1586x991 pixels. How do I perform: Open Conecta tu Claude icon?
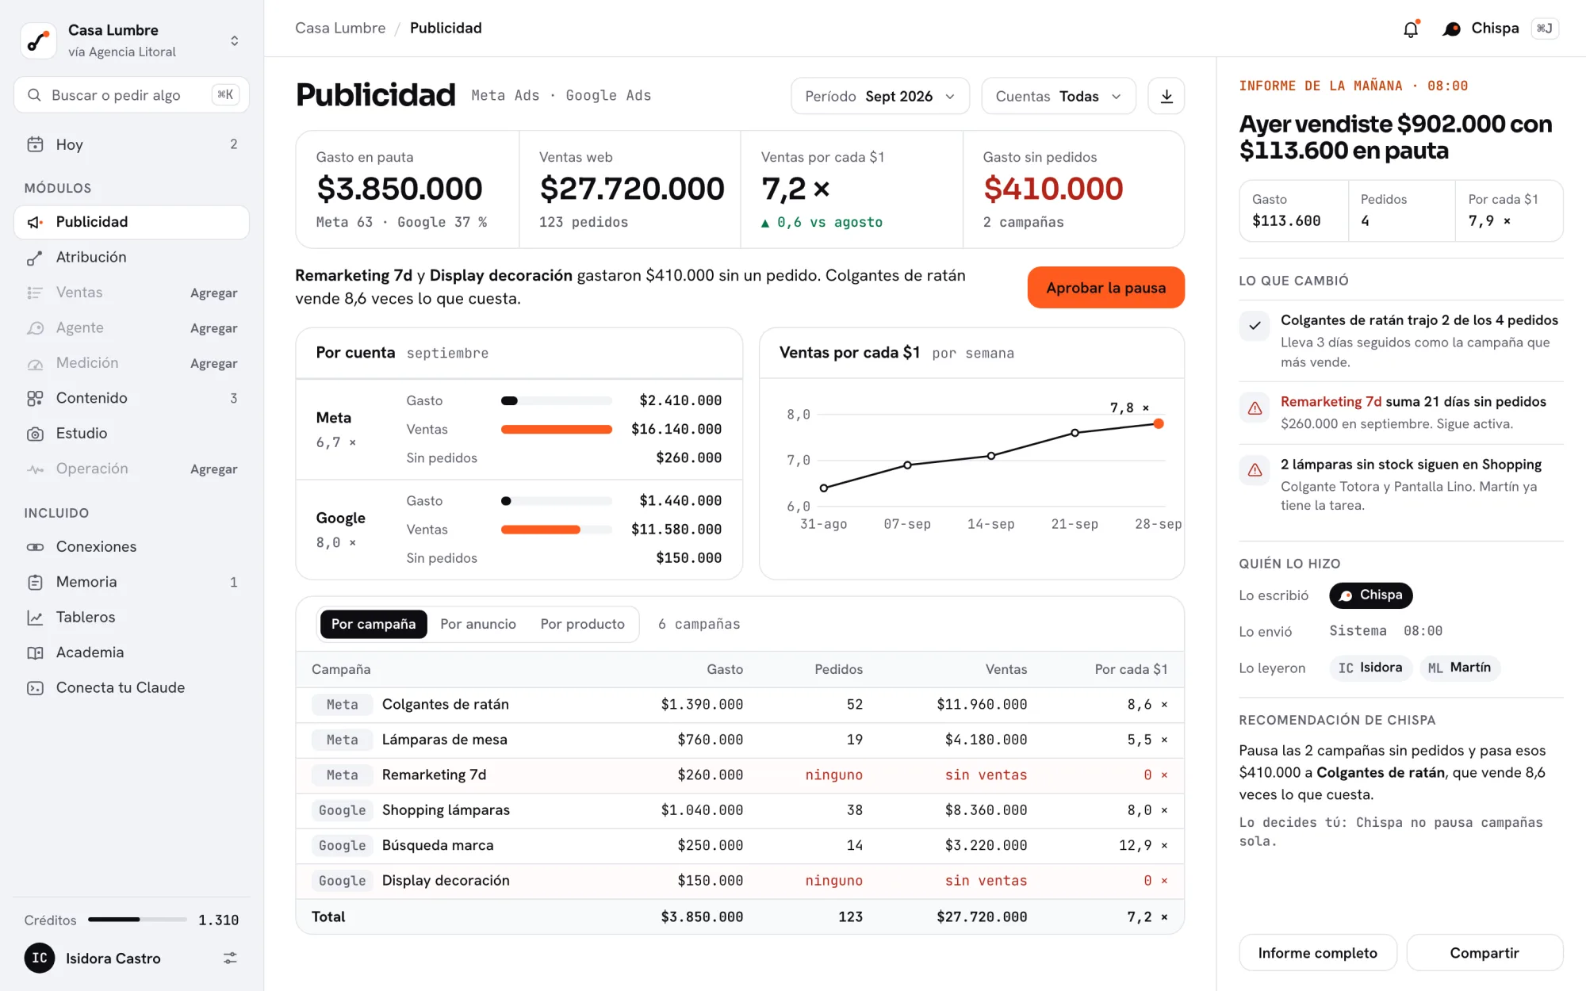[x=35, y=688]
